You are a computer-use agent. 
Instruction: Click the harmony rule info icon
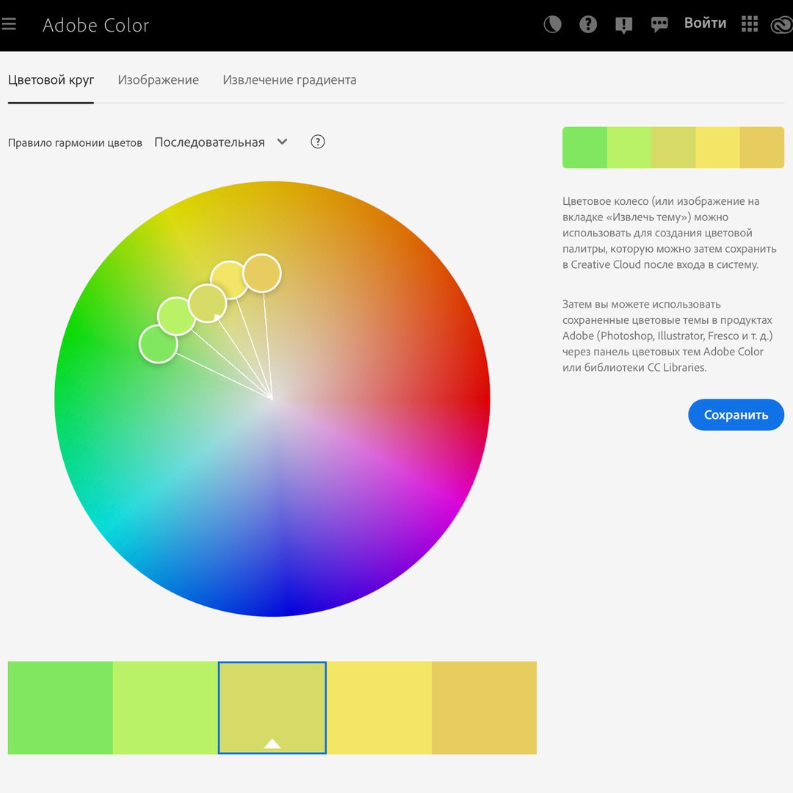(x=318, y=142)
